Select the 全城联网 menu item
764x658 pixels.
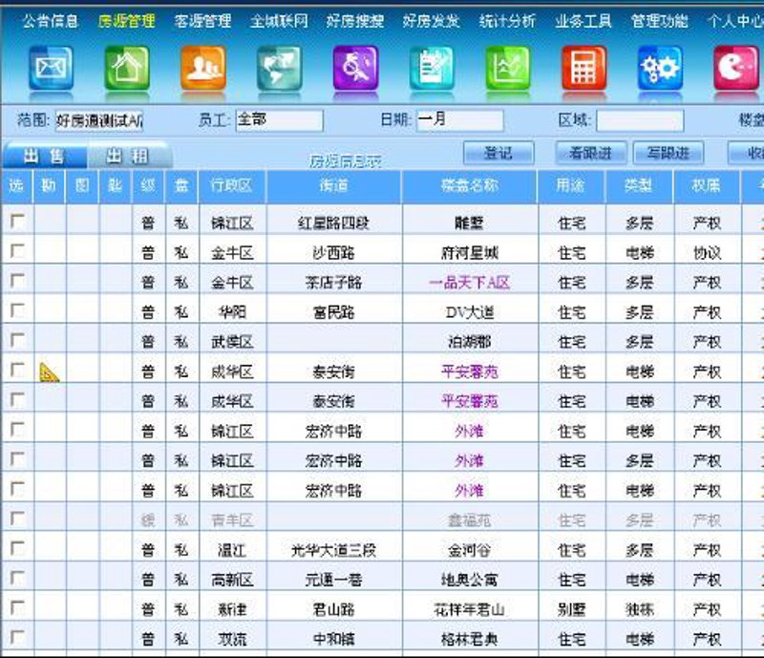click(279, 21)
